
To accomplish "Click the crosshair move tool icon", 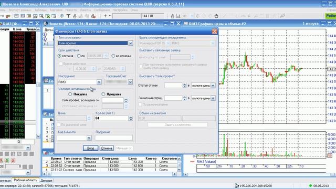I will (x=197, y=16).
